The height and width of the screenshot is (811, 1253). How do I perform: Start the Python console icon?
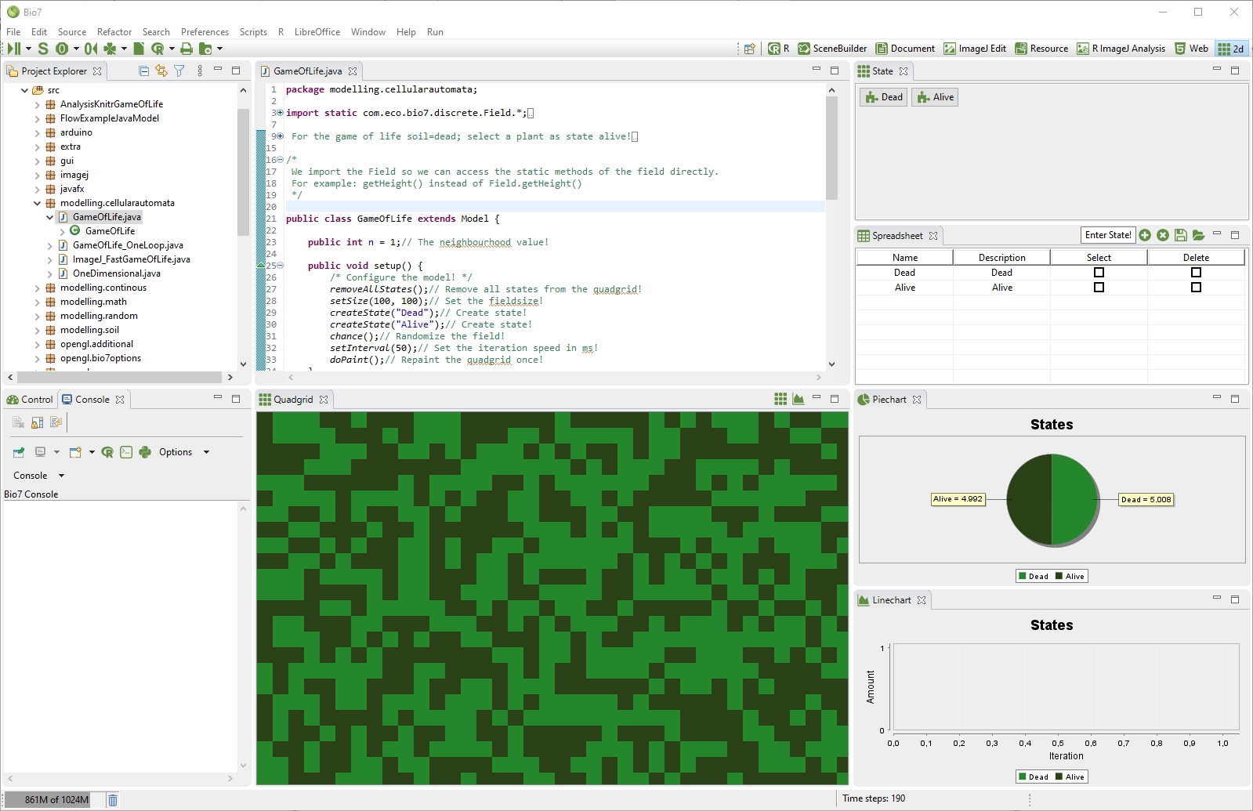tap(145, 452)
